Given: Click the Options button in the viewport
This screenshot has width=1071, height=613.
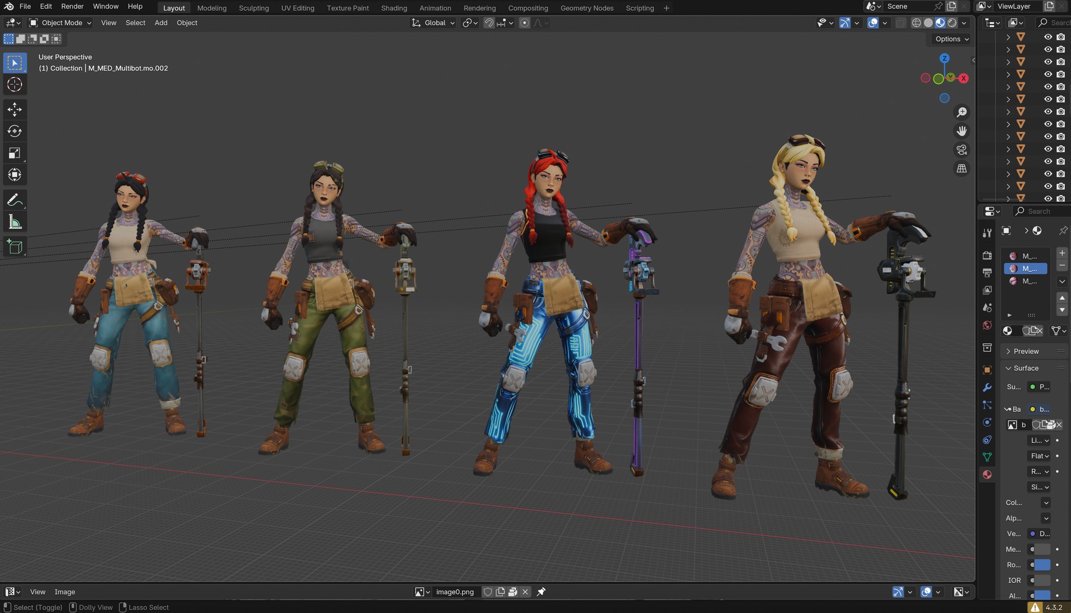Looking at the screenshot, I should coord(949,39).
